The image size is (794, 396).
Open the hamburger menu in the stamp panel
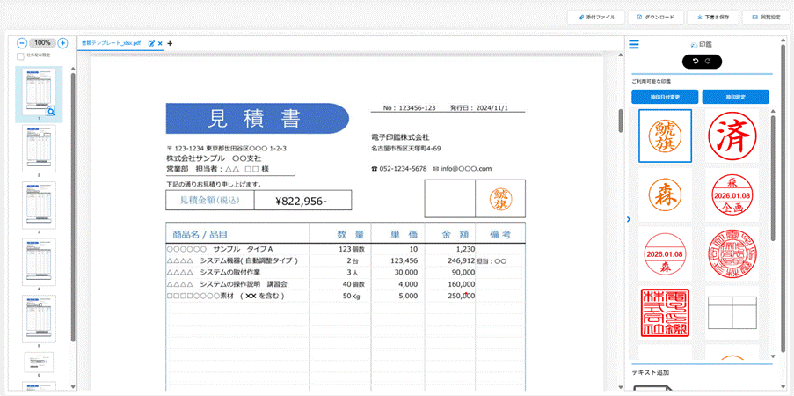(633, 45)
